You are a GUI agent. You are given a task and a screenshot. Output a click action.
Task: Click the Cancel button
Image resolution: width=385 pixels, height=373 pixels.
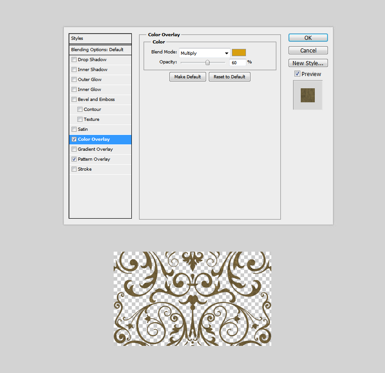pos(308,51)
